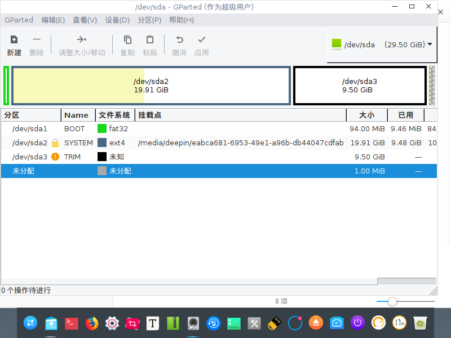
Task: Launch Firefox from the dock
Action: point(92,323)
